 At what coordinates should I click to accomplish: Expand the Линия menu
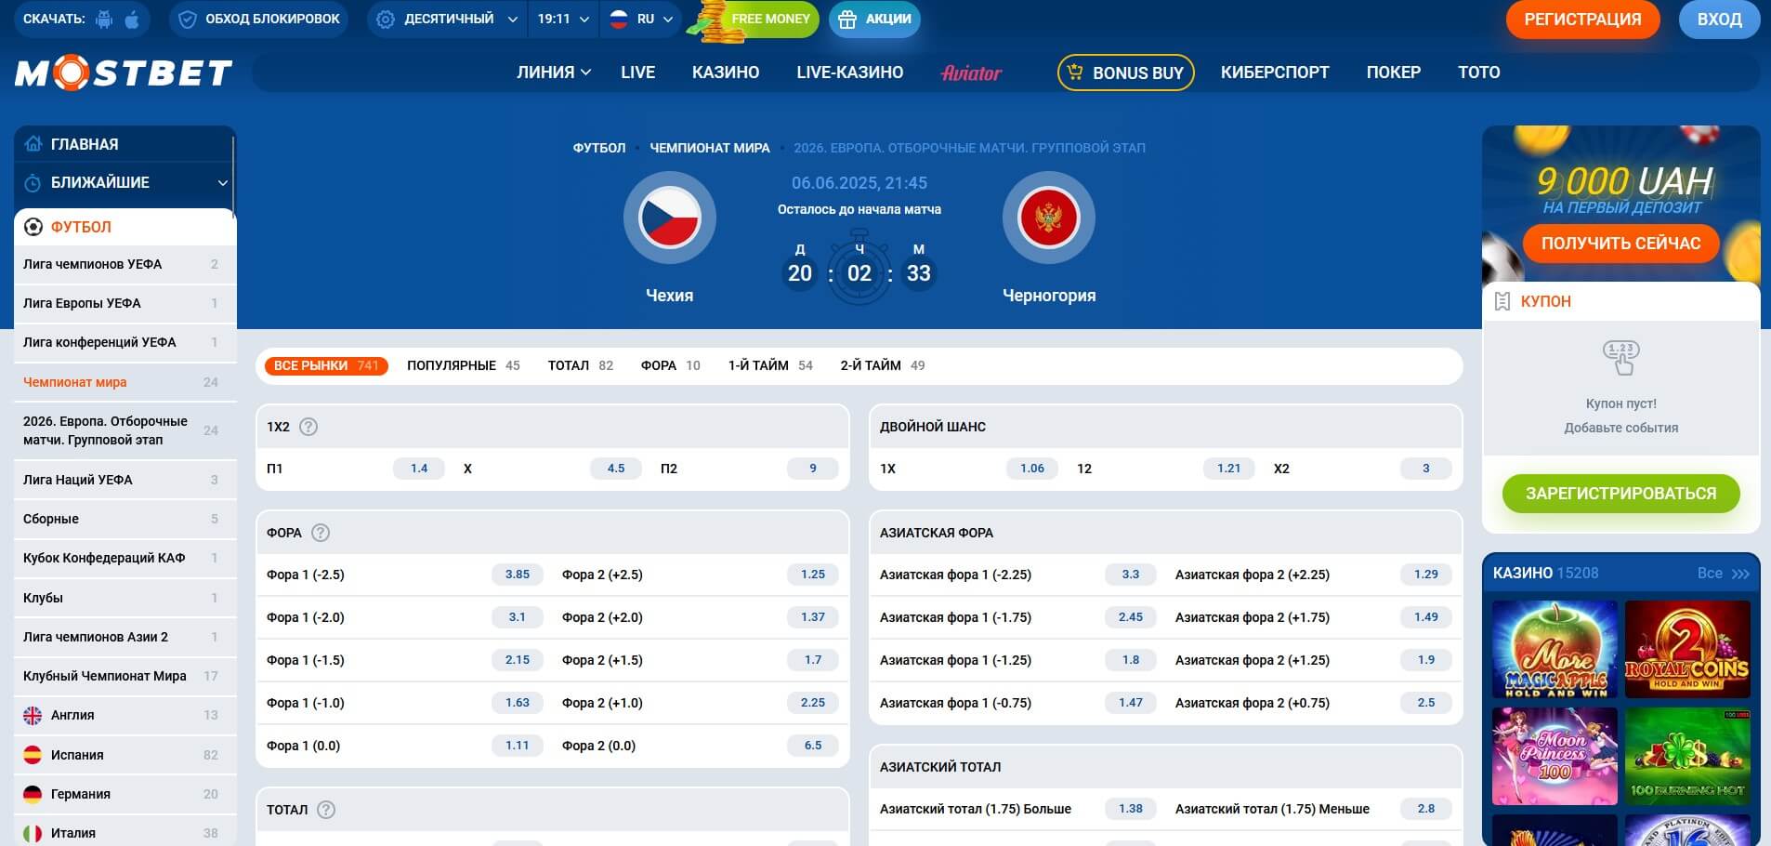(x=554, y=73)
